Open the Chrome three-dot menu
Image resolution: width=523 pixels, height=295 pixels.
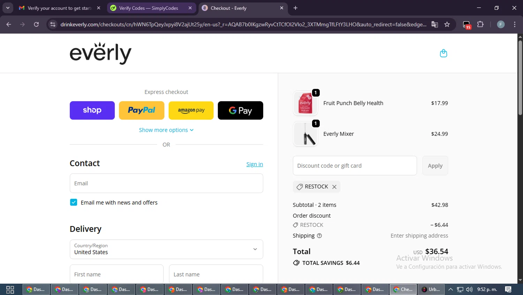(515, 24)
